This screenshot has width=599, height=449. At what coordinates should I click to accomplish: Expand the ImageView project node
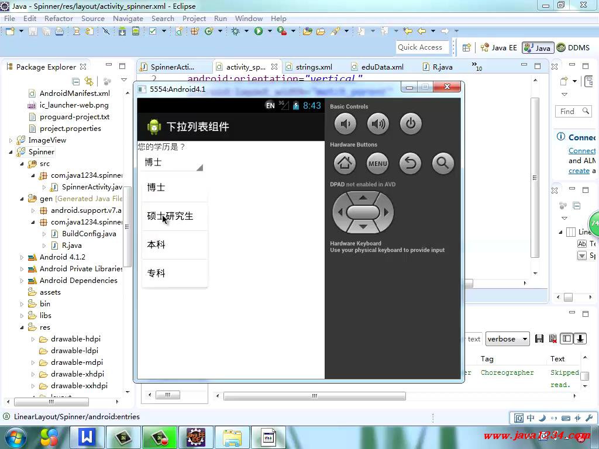tap(11, 140)
